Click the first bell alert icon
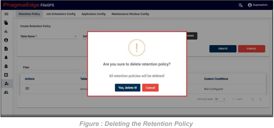 click(x=6, y=58)
